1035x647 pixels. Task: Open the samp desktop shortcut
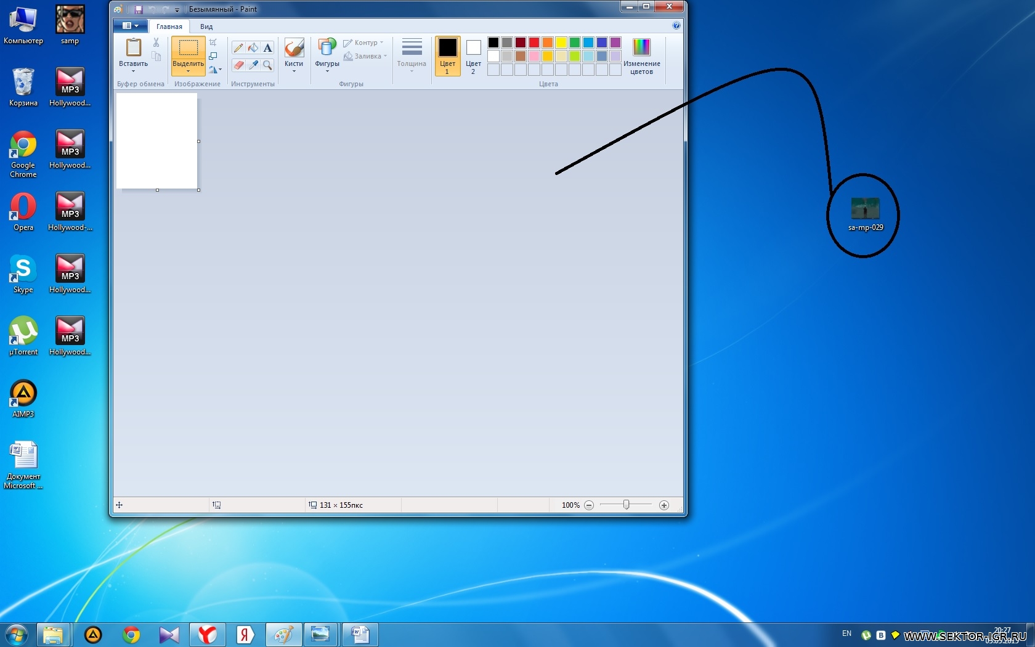click(x=70, y=25)
